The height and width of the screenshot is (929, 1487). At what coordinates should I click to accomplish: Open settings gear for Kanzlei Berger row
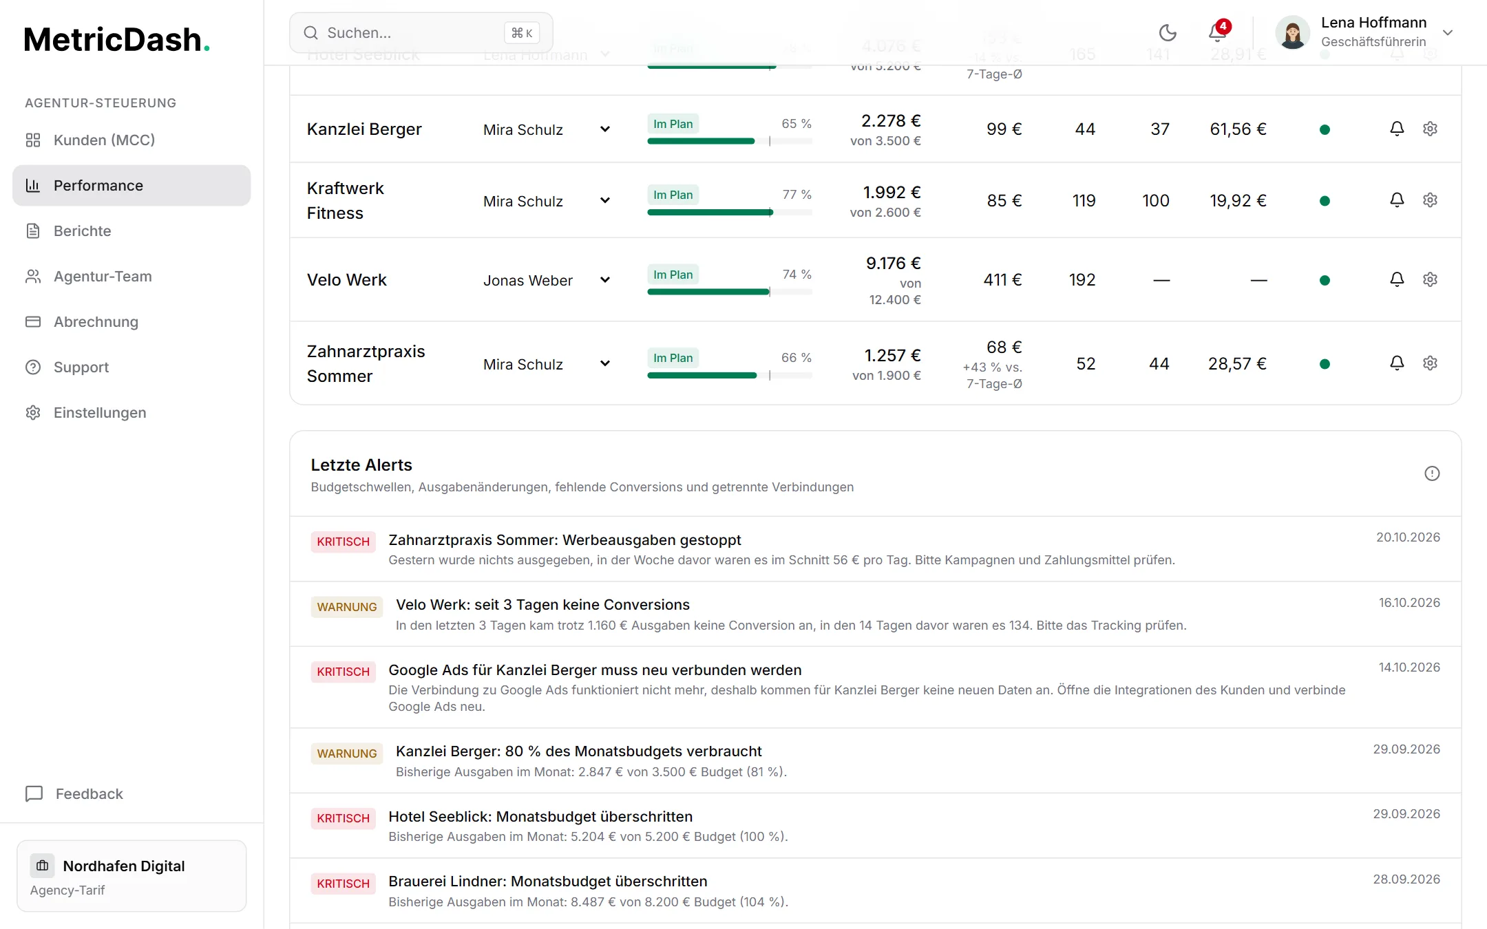click(1430, 129)
